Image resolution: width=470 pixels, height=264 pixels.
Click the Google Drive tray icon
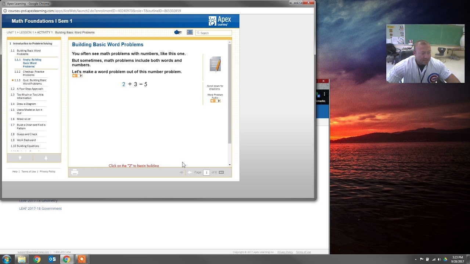click(445, 259)
